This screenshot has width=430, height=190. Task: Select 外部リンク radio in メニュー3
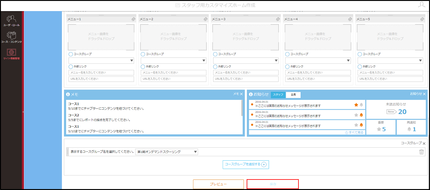tap(215, 66)
